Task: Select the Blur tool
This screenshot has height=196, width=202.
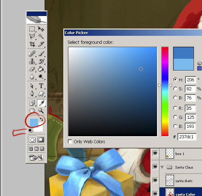Action: point(32,77)
